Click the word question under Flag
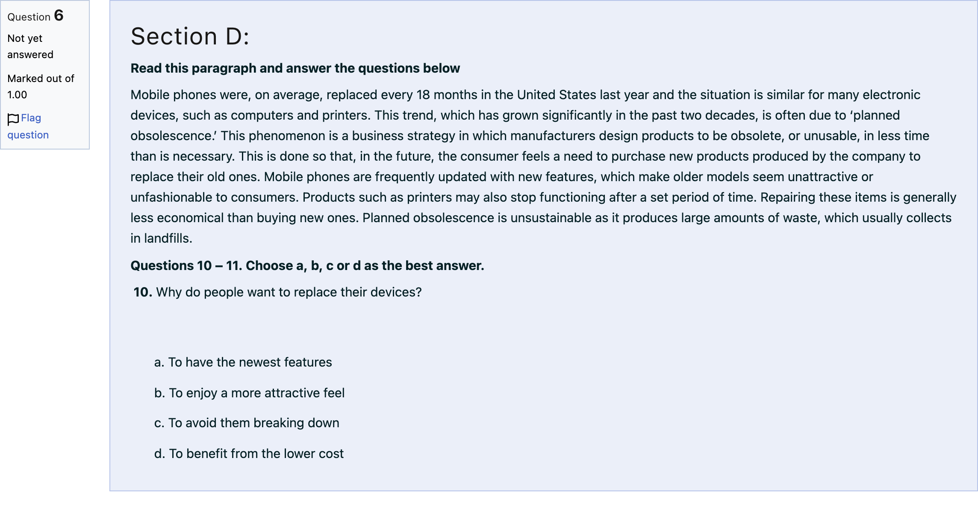Viewport: 978px width, 505px height. click(x=28, y=135)
